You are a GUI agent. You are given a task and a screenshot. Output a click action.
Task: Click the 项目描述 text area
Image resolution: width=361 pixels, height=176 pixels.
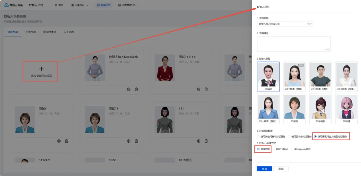pos(294,44)
